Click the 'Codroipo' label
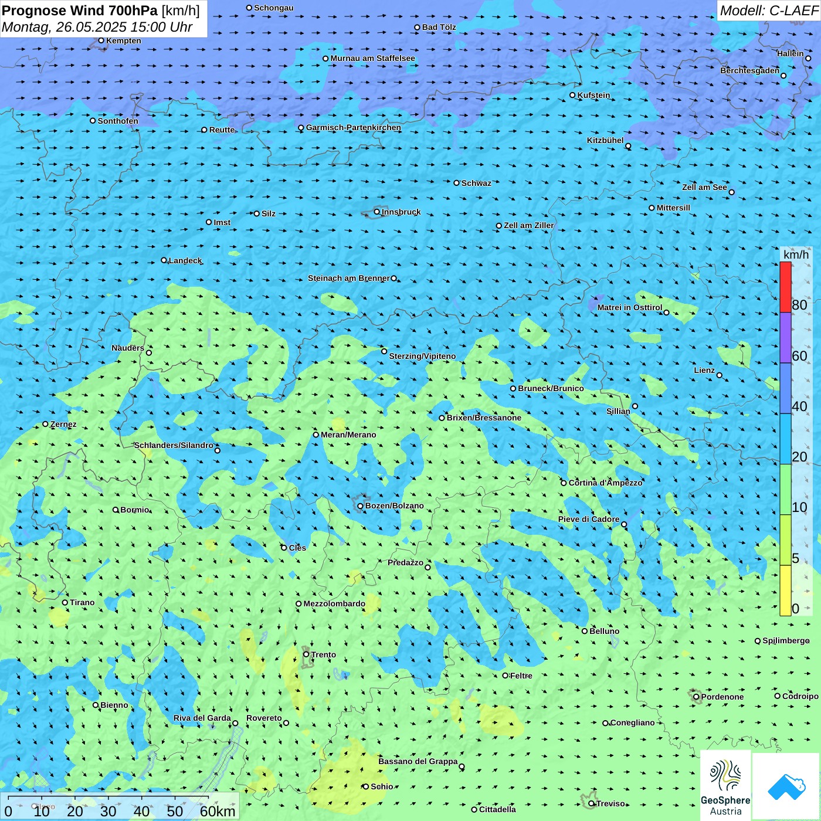The height and width of the screenshot is (821, 821). (x=800, y=696)
